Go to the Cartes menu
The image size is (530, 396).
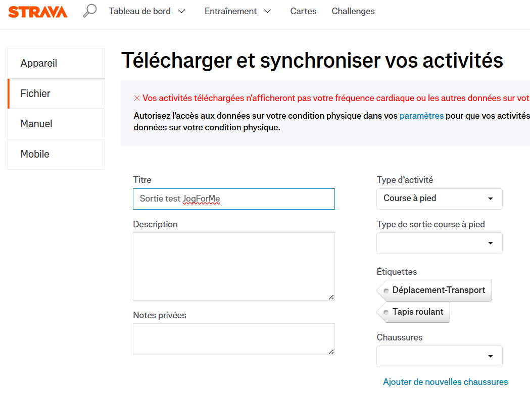tap(303, 11)
